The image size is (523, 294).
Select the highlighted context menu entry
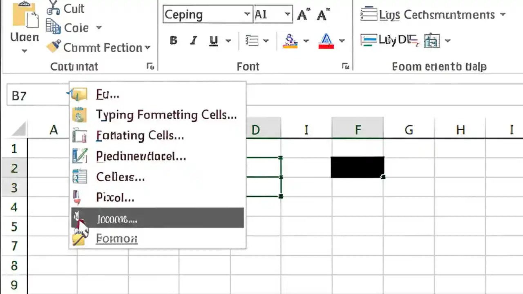coord(157,218)
